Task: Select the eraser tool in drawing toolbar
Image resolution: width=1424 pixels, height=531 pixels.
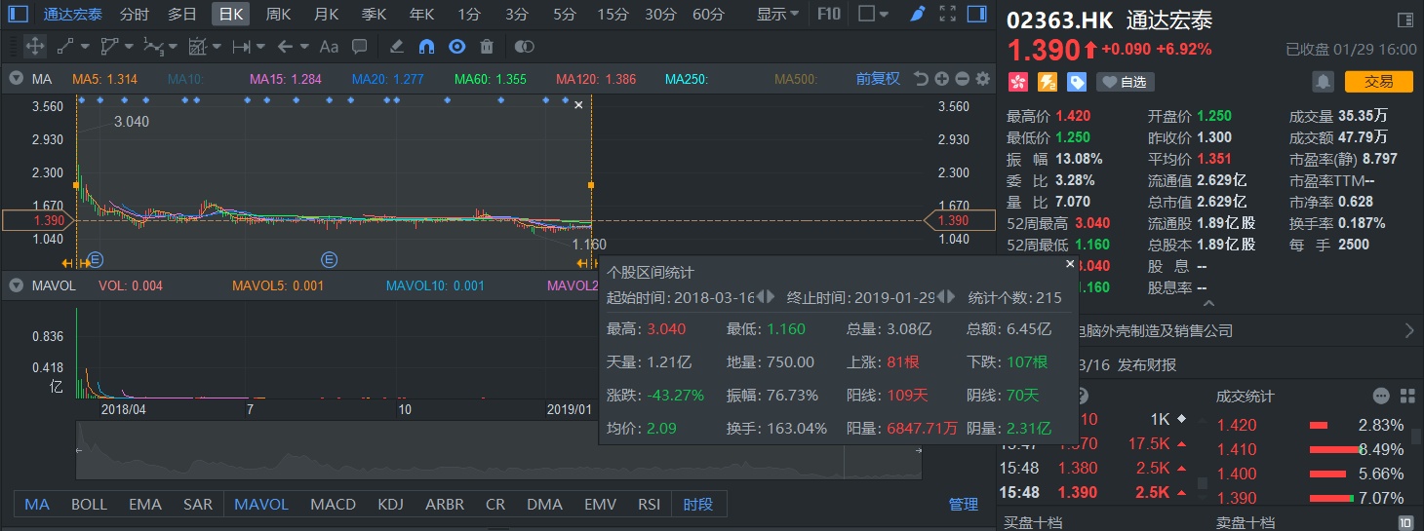Action: 396,46
